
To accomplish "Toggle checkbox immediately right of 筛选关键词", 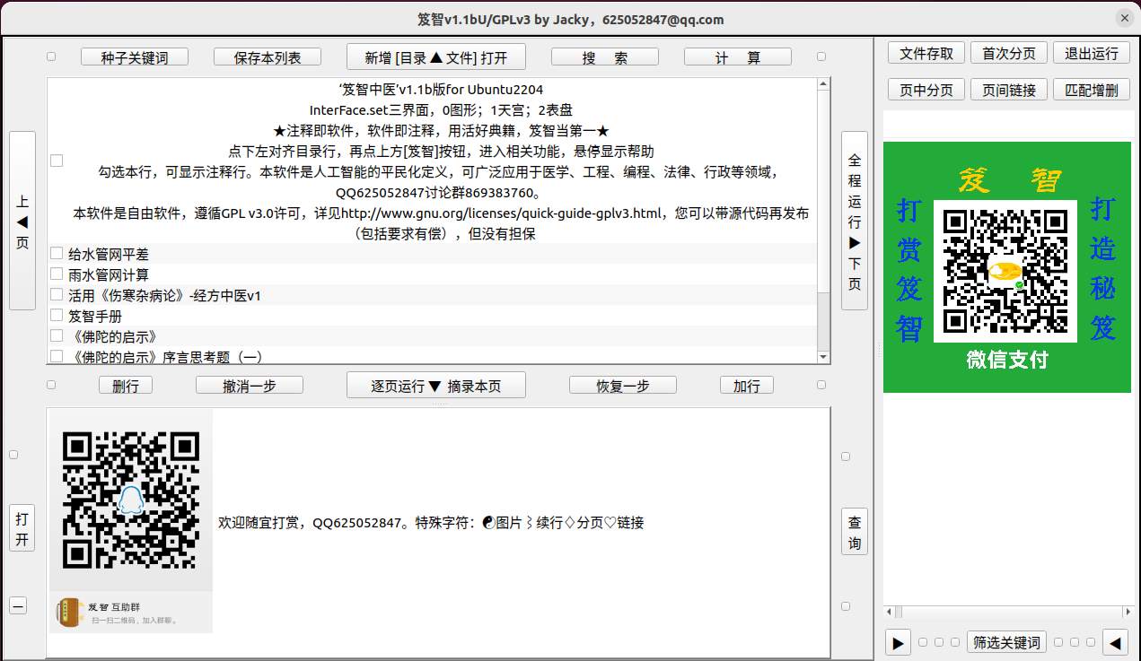I will (1058, 642).
